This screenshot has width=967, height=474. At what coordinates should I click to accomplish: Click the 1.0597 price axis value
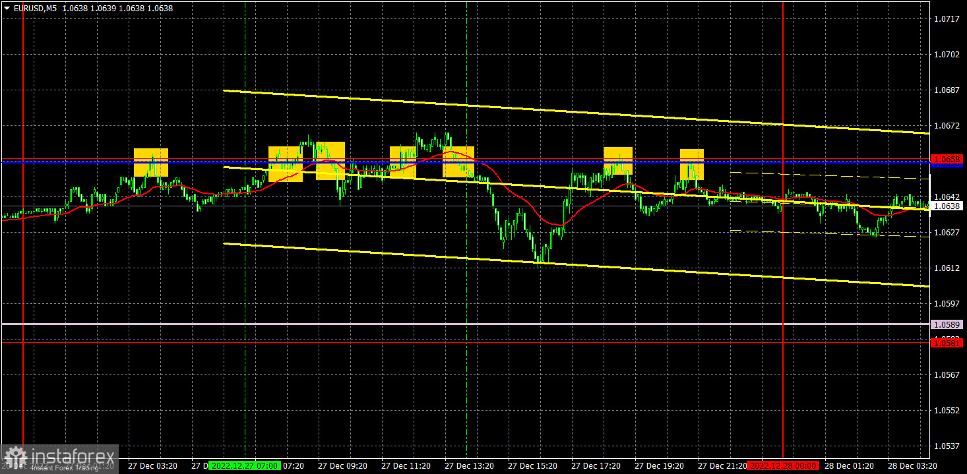click(947, 303)
